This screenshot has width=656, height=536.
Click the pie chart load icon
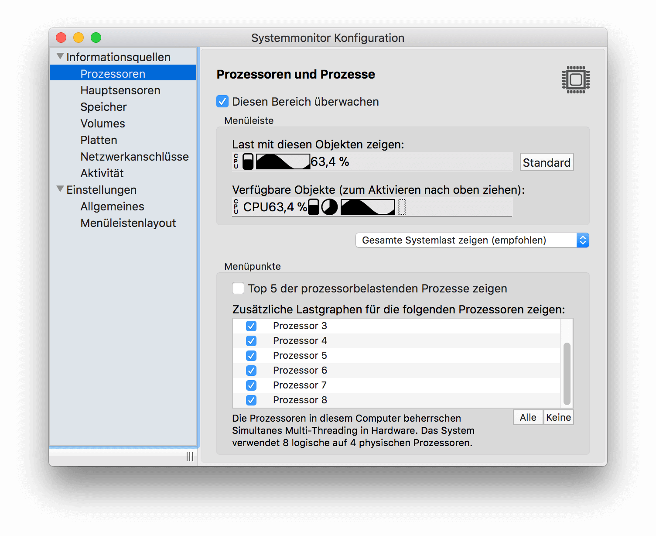pyautogui.click(x=329, y=207)
